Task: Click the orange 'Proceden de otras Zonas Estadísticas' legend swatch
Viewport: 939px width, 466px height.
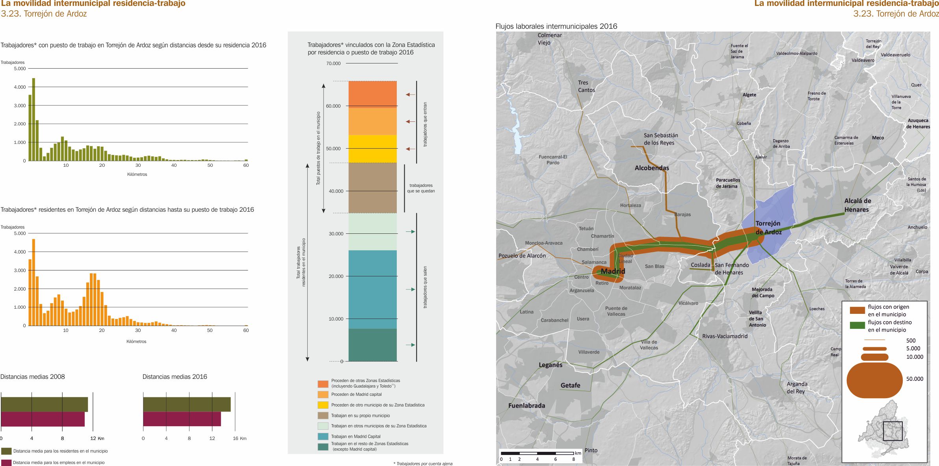Action: tap(323, 384)
